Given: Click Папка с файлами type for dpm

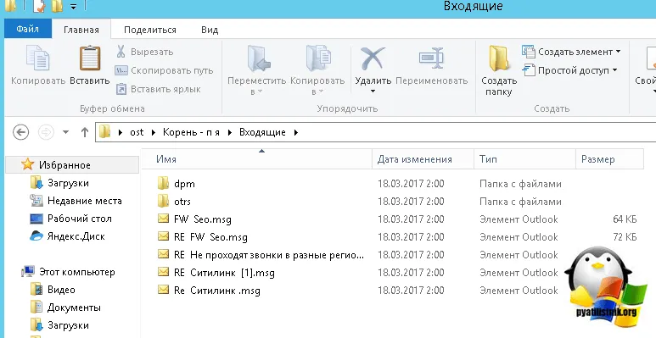Looking at the screenshot, I should pos(520,184).
